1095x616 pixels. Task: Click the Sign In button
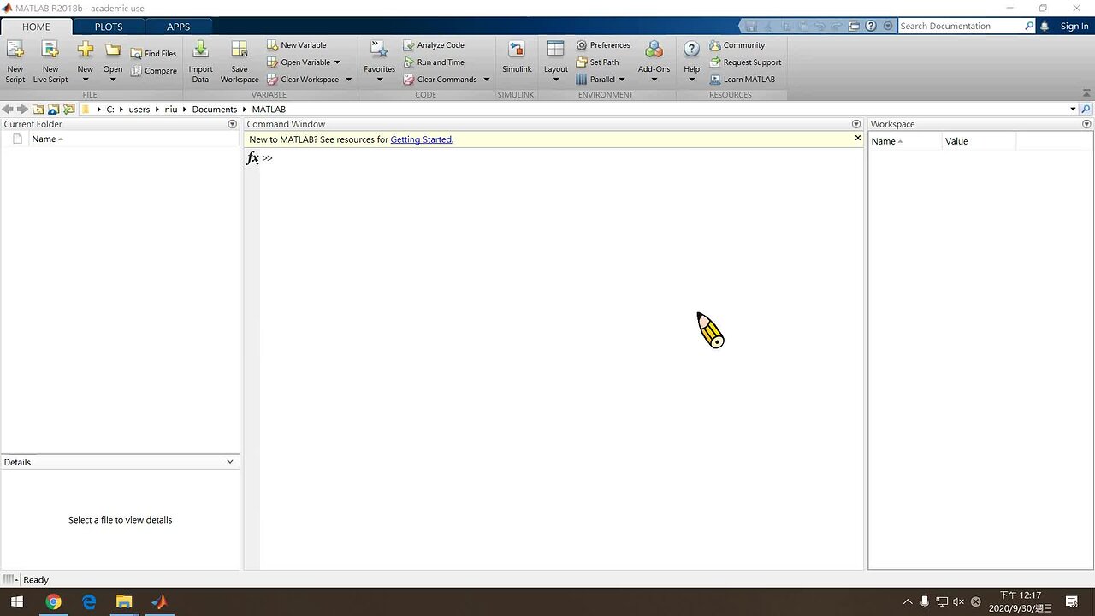coord(1074,26)
